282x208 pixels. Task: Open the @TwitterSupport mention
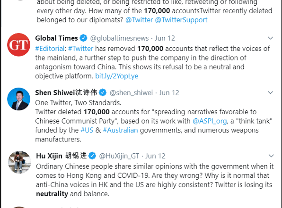[181, 20]
